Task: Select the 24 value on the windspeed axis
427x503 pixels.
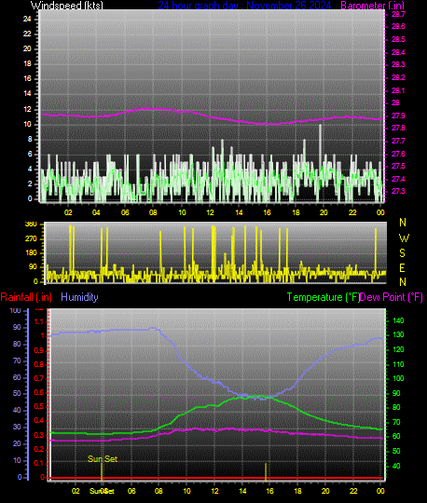Action: tap(27, 19)
